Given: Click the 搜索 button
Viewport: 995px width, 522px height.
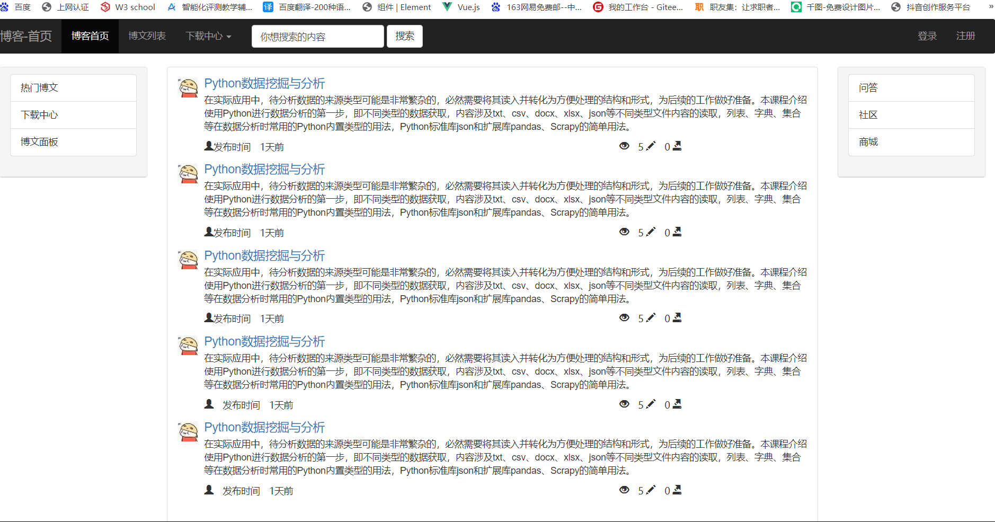Looking at the screenshot, I should 405,36.
